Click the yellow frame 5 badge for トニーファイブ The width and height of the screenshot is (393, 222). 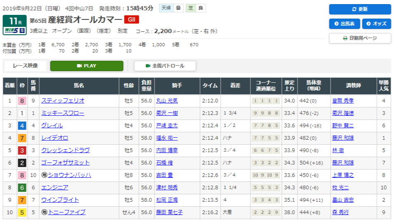click(x=22, y=213)
